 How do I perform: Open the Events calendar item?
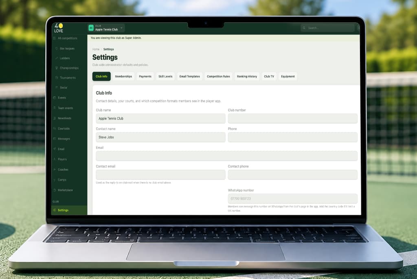pos(60,98)
